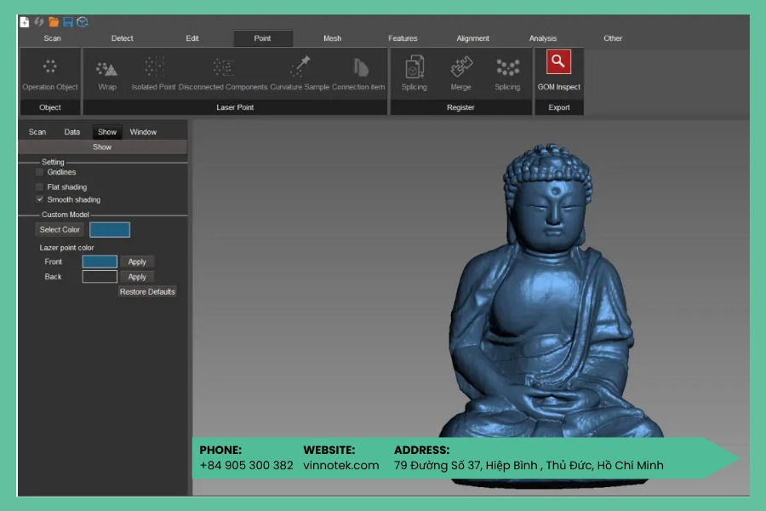Open the Scan ribbon tab
The width and height of the screenshot is (766, 511).
coord(52,38)
